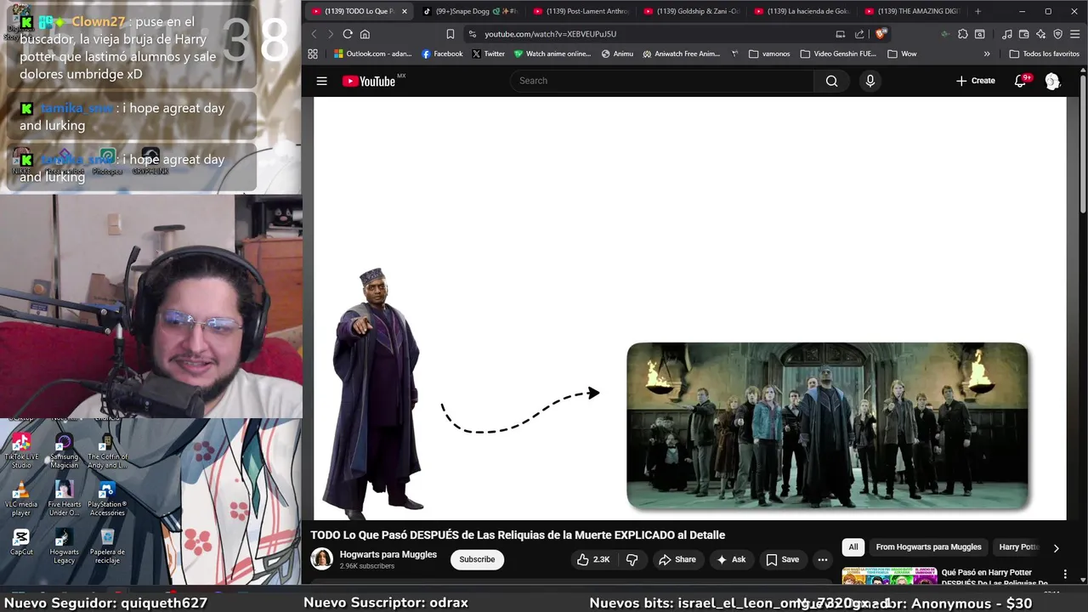This screenshot has width=1088, height=612.
Task: Click the browser address bar URL
Action: point(550,34)
